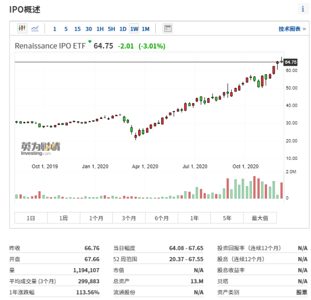Set chart range to 5年
311x300 pixels.
click(x=227, y=218)
